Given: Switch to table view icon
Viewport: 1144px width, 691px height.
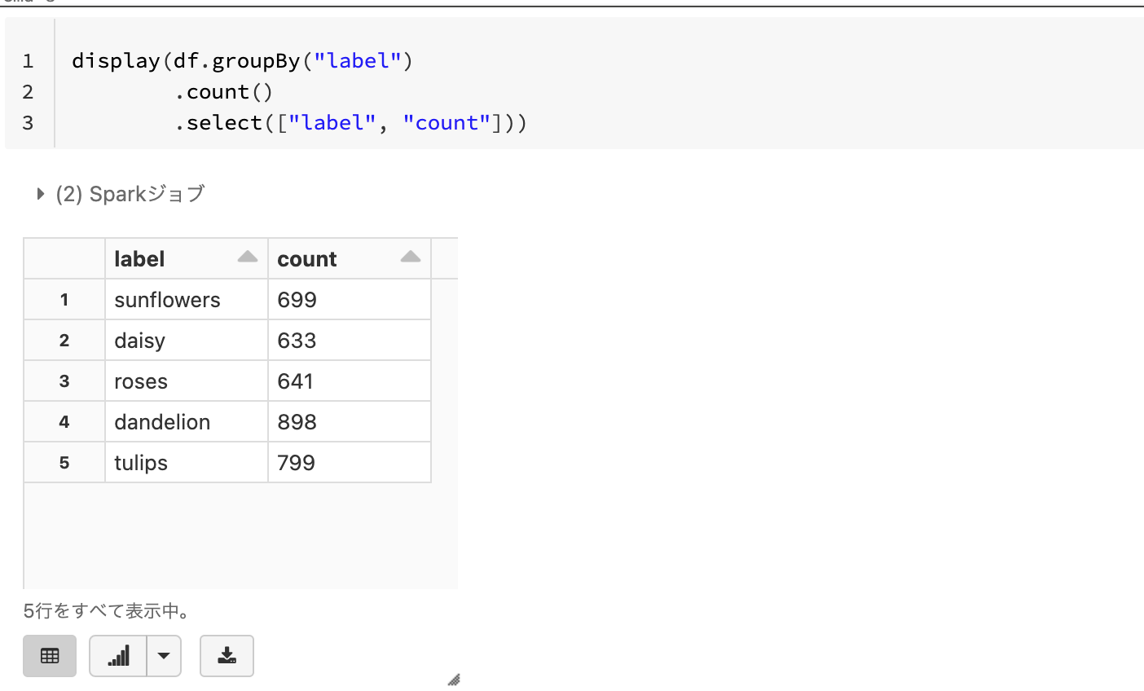Looking at the screenshot, I should pyautogui.click(x=50, y=656).
